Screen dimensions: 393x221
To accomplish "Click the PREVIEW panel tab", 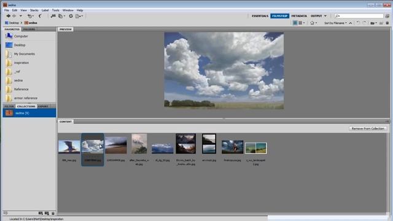I will point(66,29).
